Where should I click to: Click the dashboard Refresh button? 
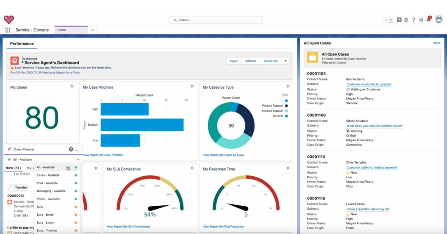(x=251, y=61)
